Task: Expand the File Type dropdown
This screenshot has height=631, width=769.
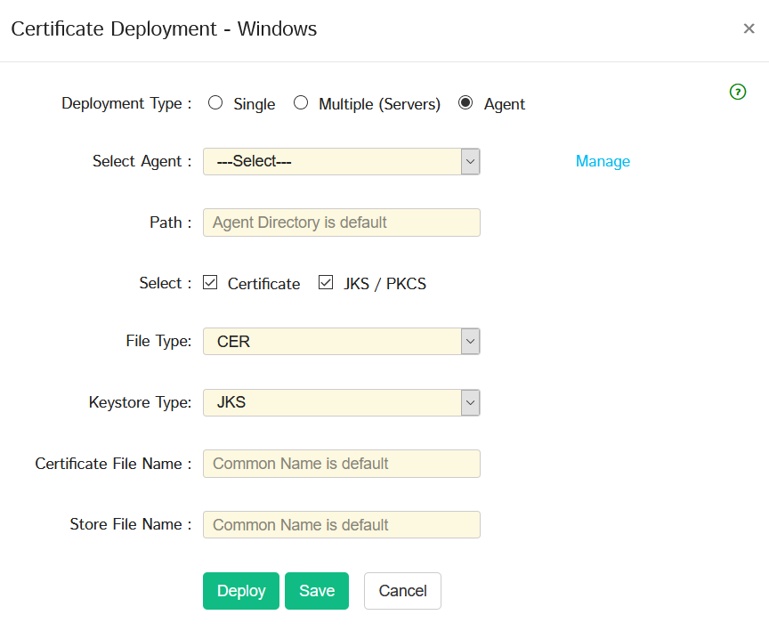Action: coord(341,341)
